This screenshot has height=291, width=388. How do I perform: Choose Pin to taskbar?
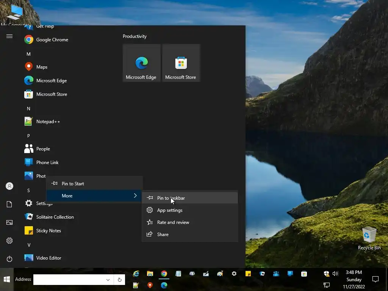(190, 198)
